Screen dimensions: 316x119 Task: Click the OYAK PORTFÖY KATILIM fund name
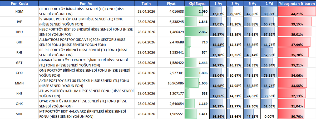click(x=86, y=103)
